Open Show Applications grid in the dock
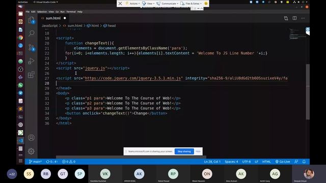The width and height of the screenshot is (326, 183). pos(20,161)
